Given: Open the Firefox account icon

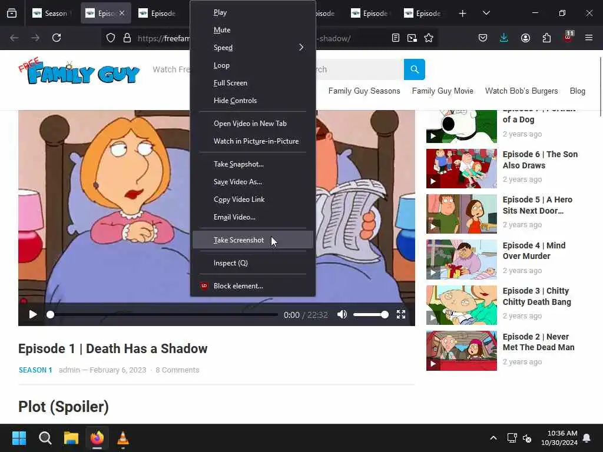Looking at the screenshot, I should click(525, 38).
